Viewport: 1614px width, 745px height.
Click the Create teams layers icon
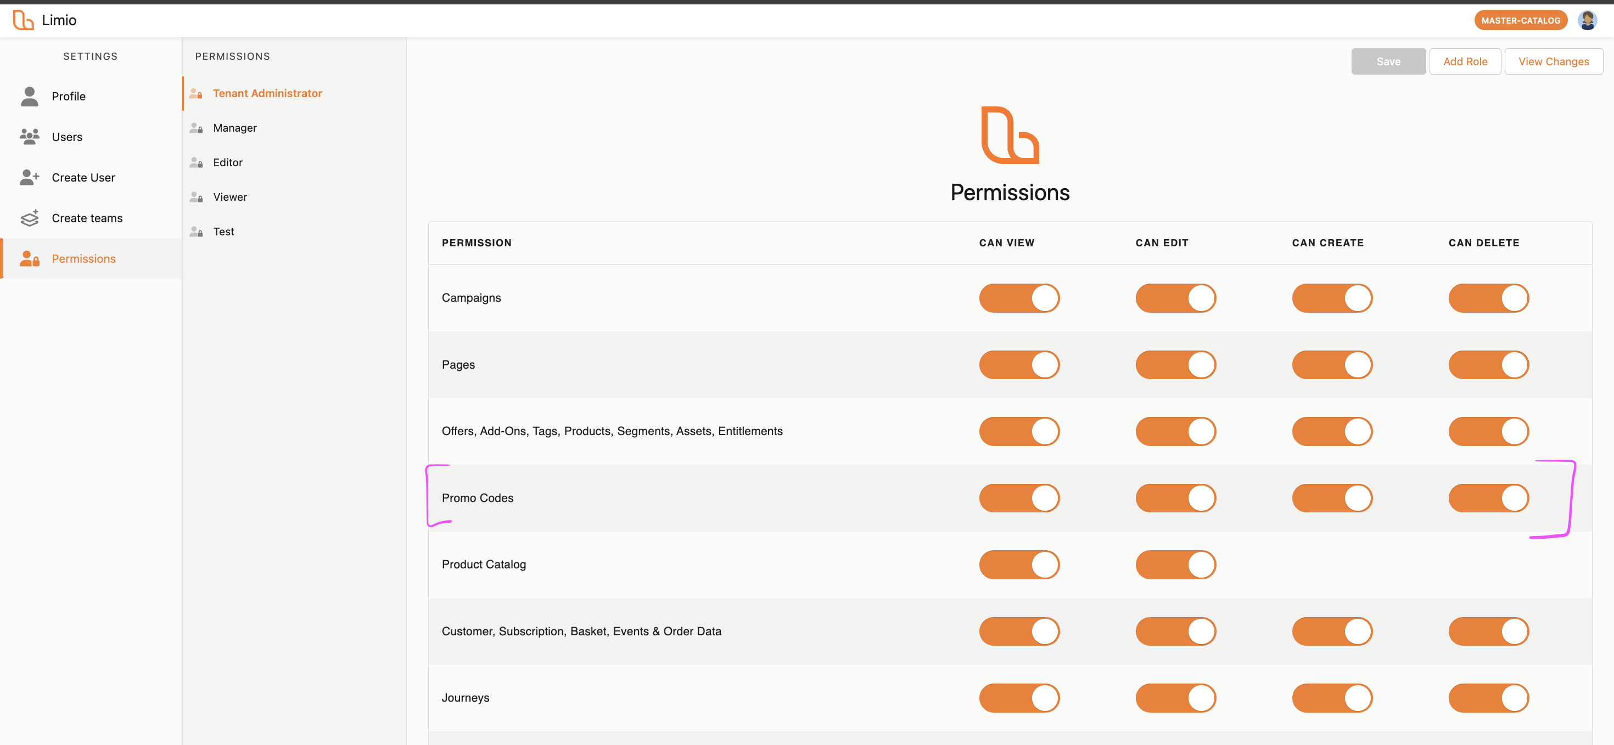coord(30,218)
